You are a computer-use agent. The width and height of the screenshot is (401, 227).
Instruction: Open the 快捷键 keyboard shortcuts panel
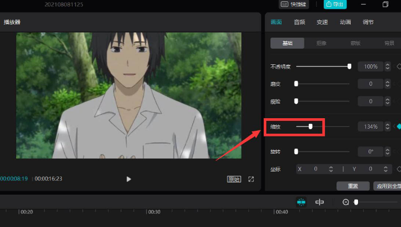click(294, 4)
